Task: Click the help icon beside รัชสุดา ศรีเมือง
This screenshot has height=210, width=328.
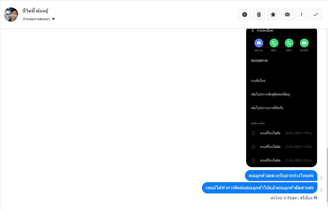Action: (x=316, y=198)
